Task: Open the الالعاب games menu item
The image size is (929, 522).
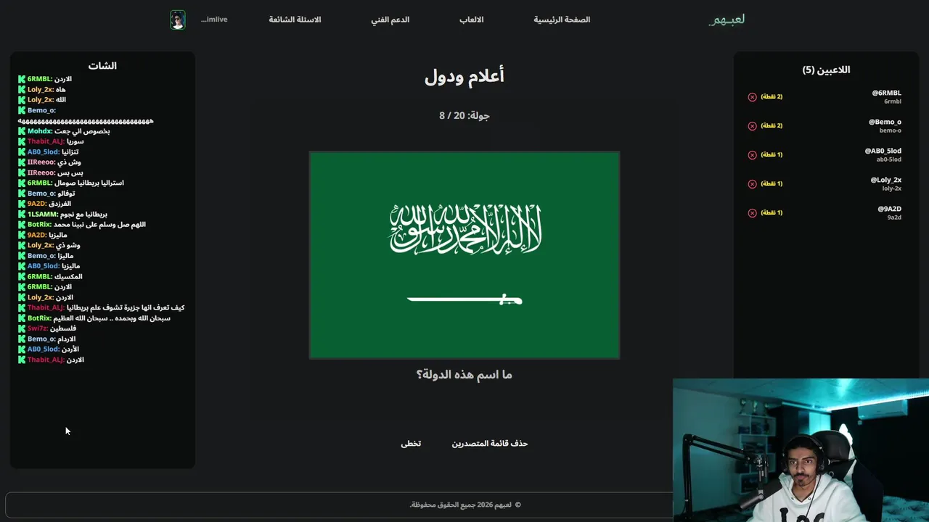Action: pos(472,20)
